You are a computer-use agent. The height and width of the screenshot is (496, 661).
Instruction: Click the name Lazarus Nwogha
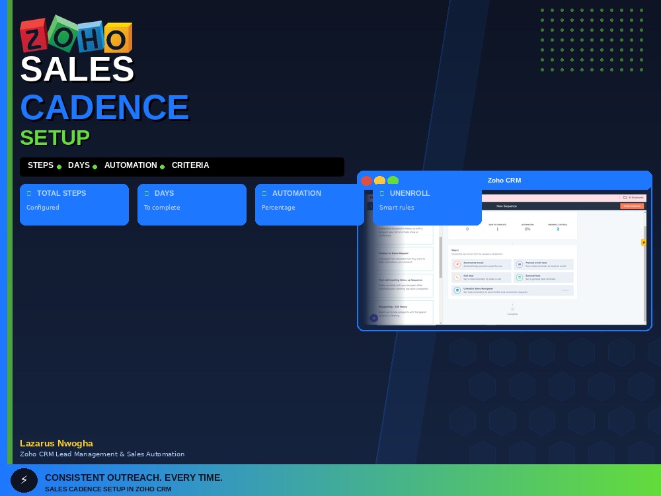tap(56, 443)
